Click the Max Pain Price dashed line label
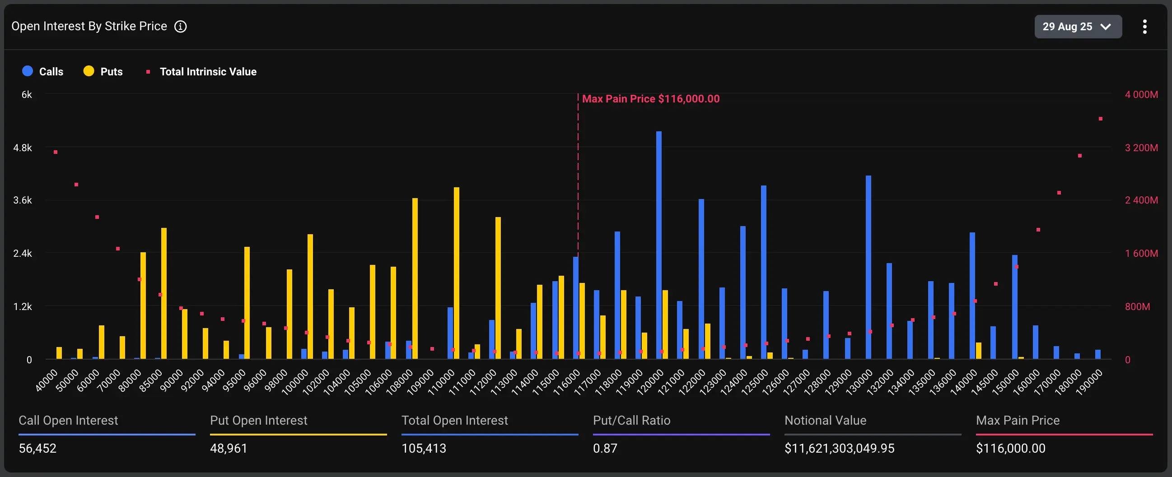Image resolution: width=1172 pixels, height=477 pixels. click(x=650, y=98)
